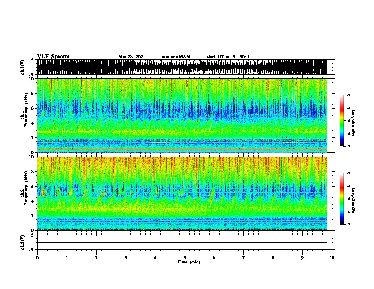
Task: Click time axis tick label "4"
Action: (x=155, y=258)
